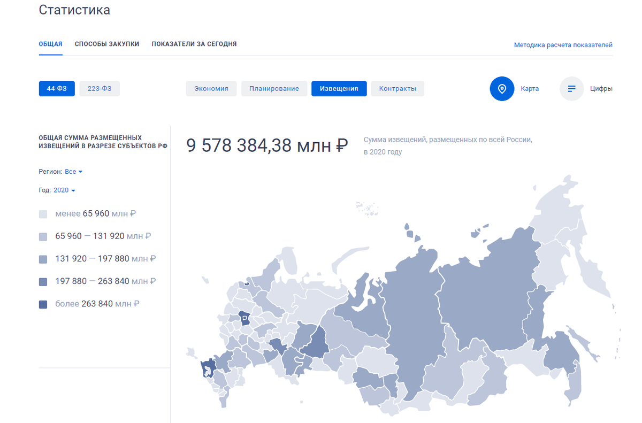Click the 197 880 — 263 840 swatch
The height and width of the screenshot is (423, 642).
[x=43, y=282]
